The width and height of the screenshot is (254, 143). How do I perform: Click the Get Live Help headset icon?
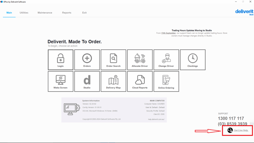230,130
